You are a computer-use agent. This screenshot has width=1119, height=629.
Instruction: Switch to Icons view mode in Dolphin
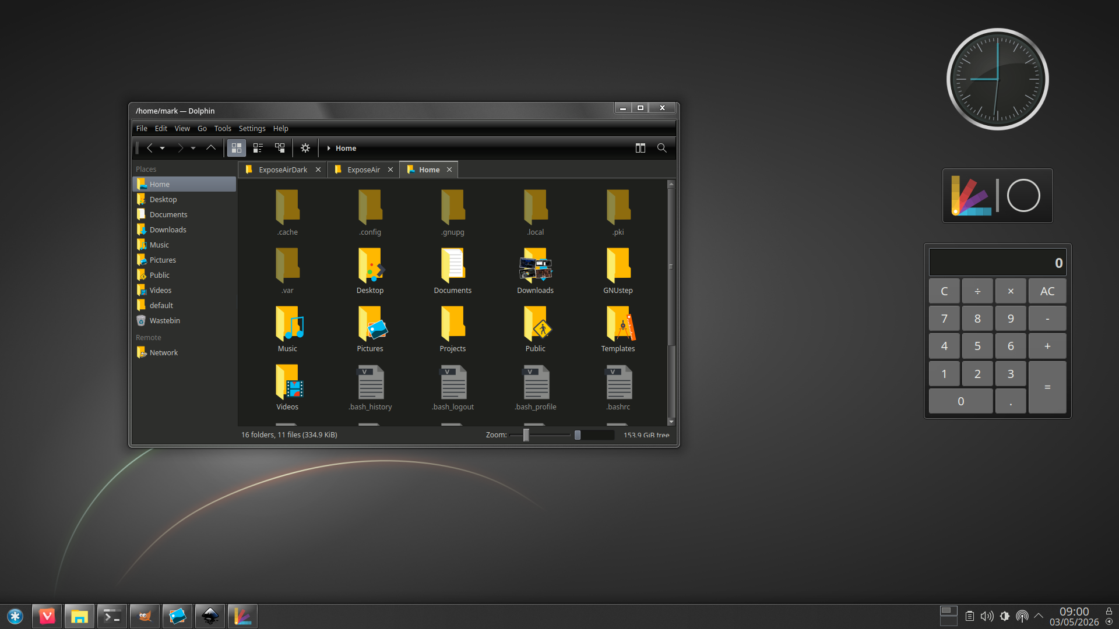tap(236, 148)
